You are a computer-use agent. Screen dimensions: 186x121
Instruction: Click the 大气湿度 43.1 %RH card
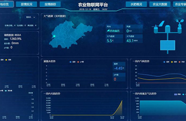[134, 39]
